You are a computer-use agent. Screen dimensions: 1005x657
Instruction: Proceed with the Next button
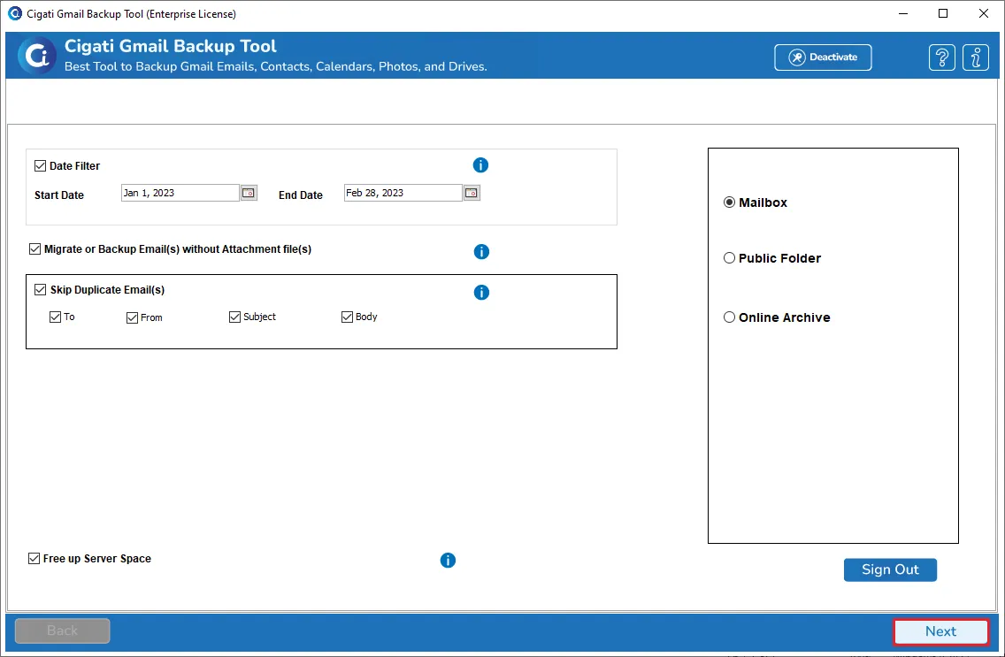click(x=941, y=631)
